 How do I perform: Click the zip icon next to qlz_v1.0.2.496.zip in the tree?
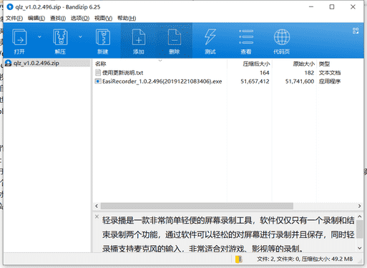[9, 63]
